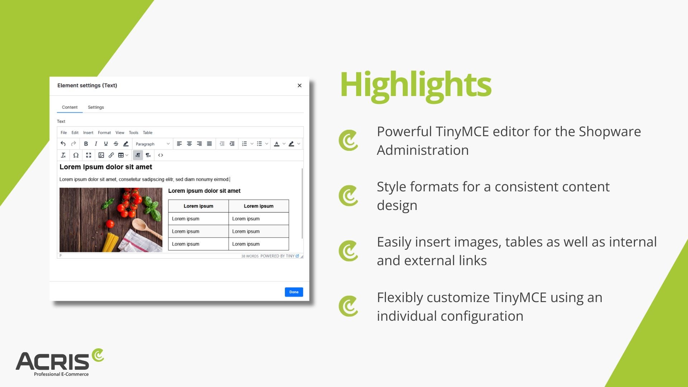
Task: Click the table icon in toolbar
Action: point(121,155)
